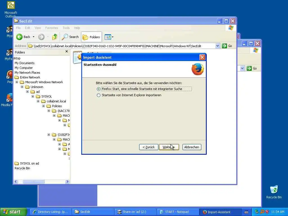Click the Abbrechen button

pos(192,147)
